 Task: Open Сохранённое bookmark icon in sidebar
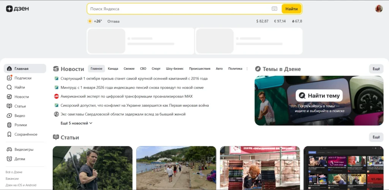[x=9, y=135]
